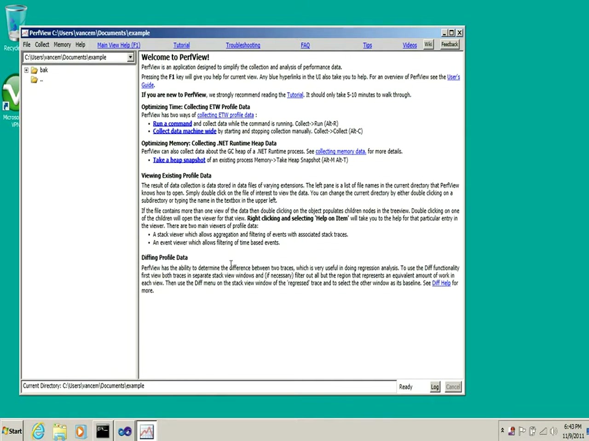Open the Tutorial hyperlink

tap(181, 45)
